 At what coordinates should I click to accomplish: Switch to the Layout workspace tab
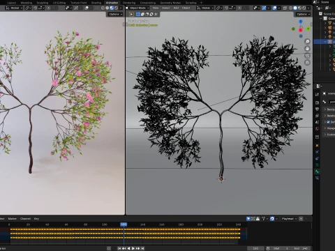(12, 3)
